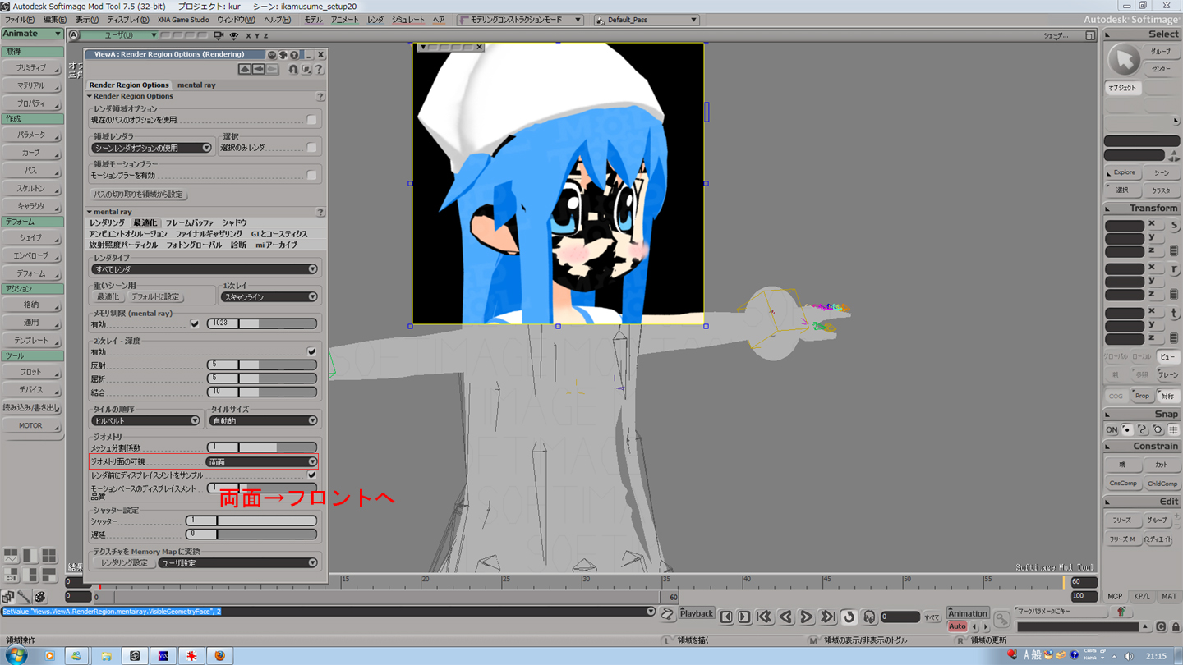Switch to the KP/L panel tab

click(x=1142, y=597)
